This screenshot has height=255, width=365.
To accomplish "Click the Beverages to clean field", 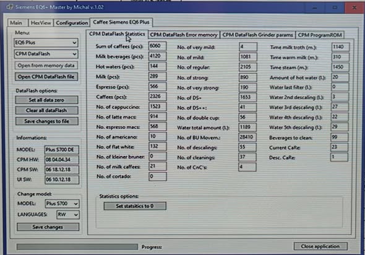I will pos(340,137).
